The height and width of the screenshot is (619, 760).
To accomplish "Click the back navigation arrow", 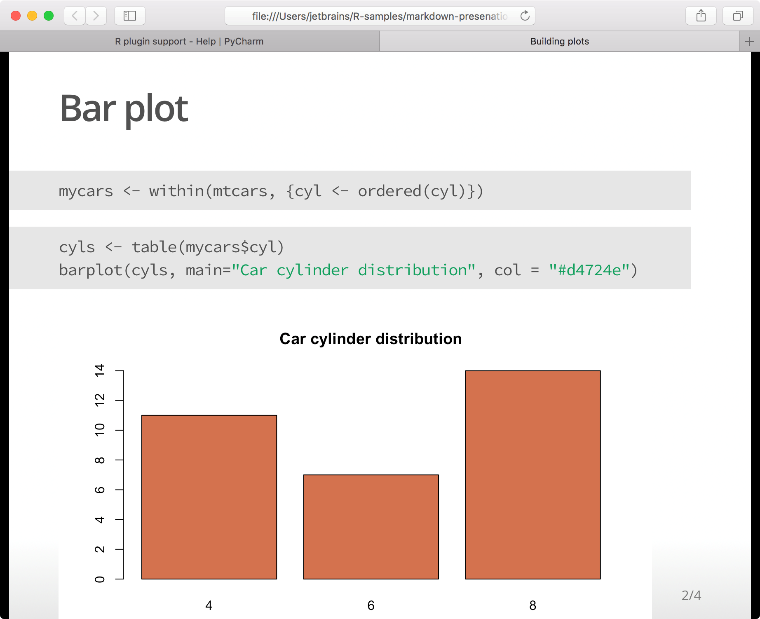I will pyautogui.click(x=74, y=16).
